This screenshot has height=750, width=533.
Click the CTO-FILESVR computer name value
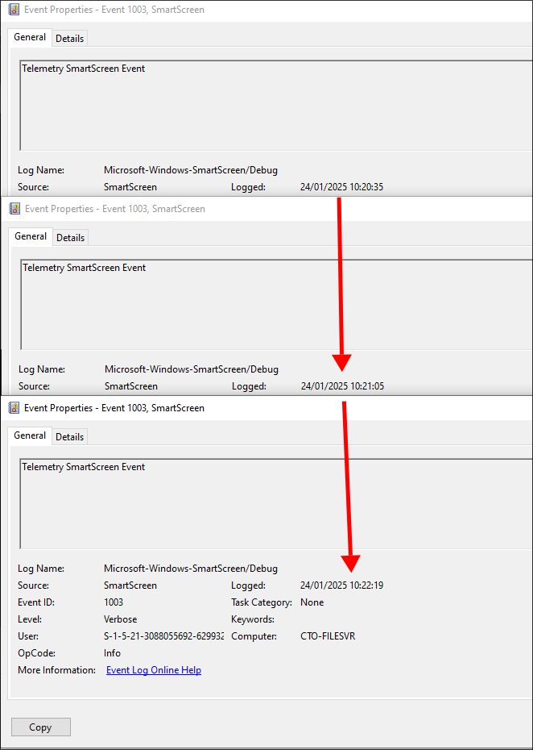(328, 636)
